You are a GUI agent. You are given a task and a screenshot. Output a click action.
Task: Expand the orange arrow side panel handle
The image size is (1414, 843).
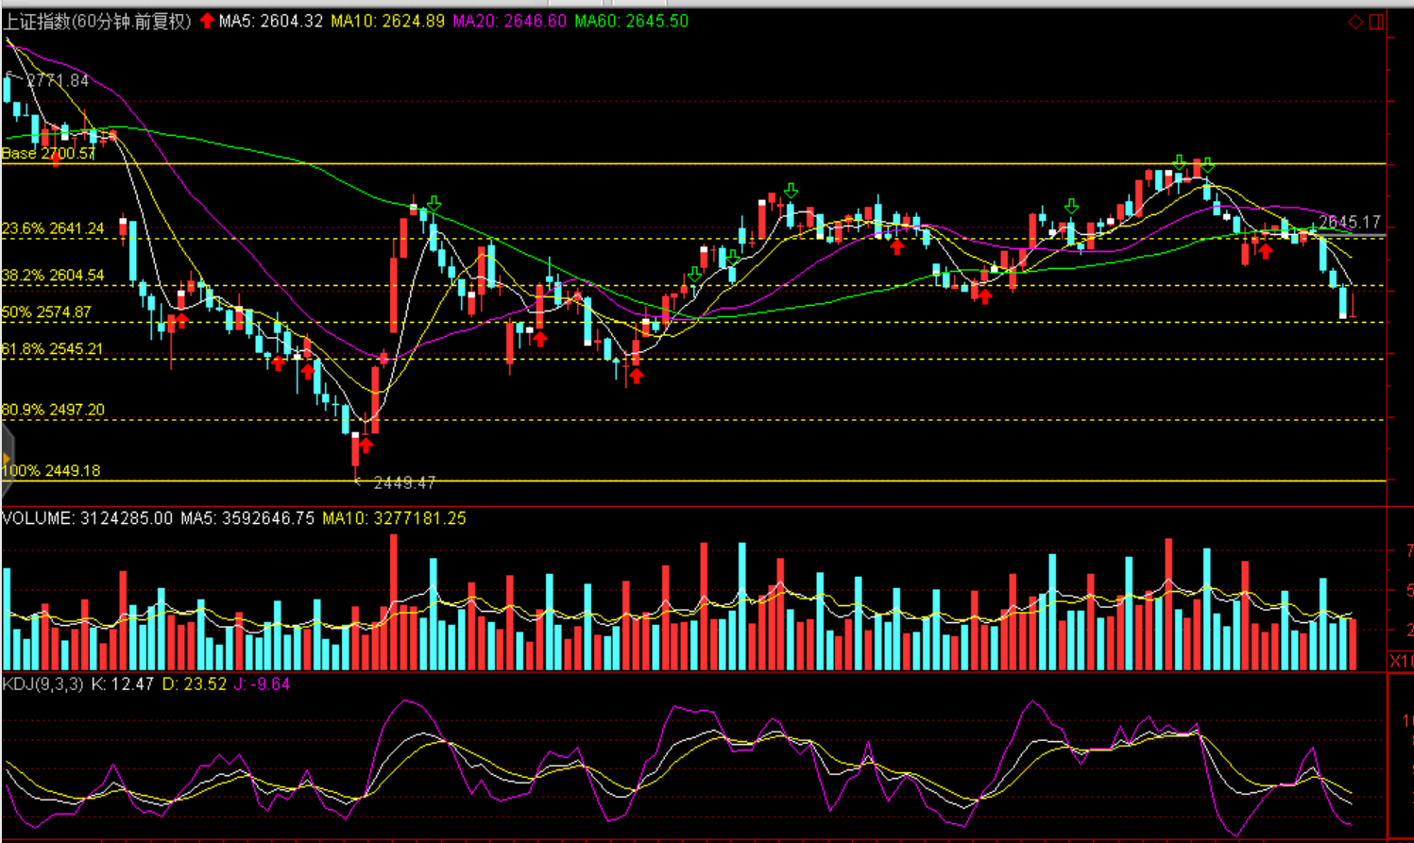[x=6, y=460]
